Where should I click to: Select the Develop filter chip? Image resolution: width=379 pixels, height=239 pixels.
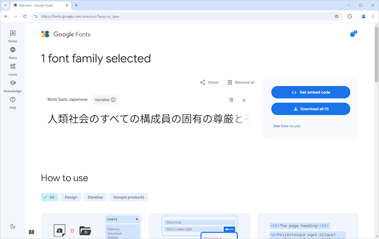[x=95, y=197]
